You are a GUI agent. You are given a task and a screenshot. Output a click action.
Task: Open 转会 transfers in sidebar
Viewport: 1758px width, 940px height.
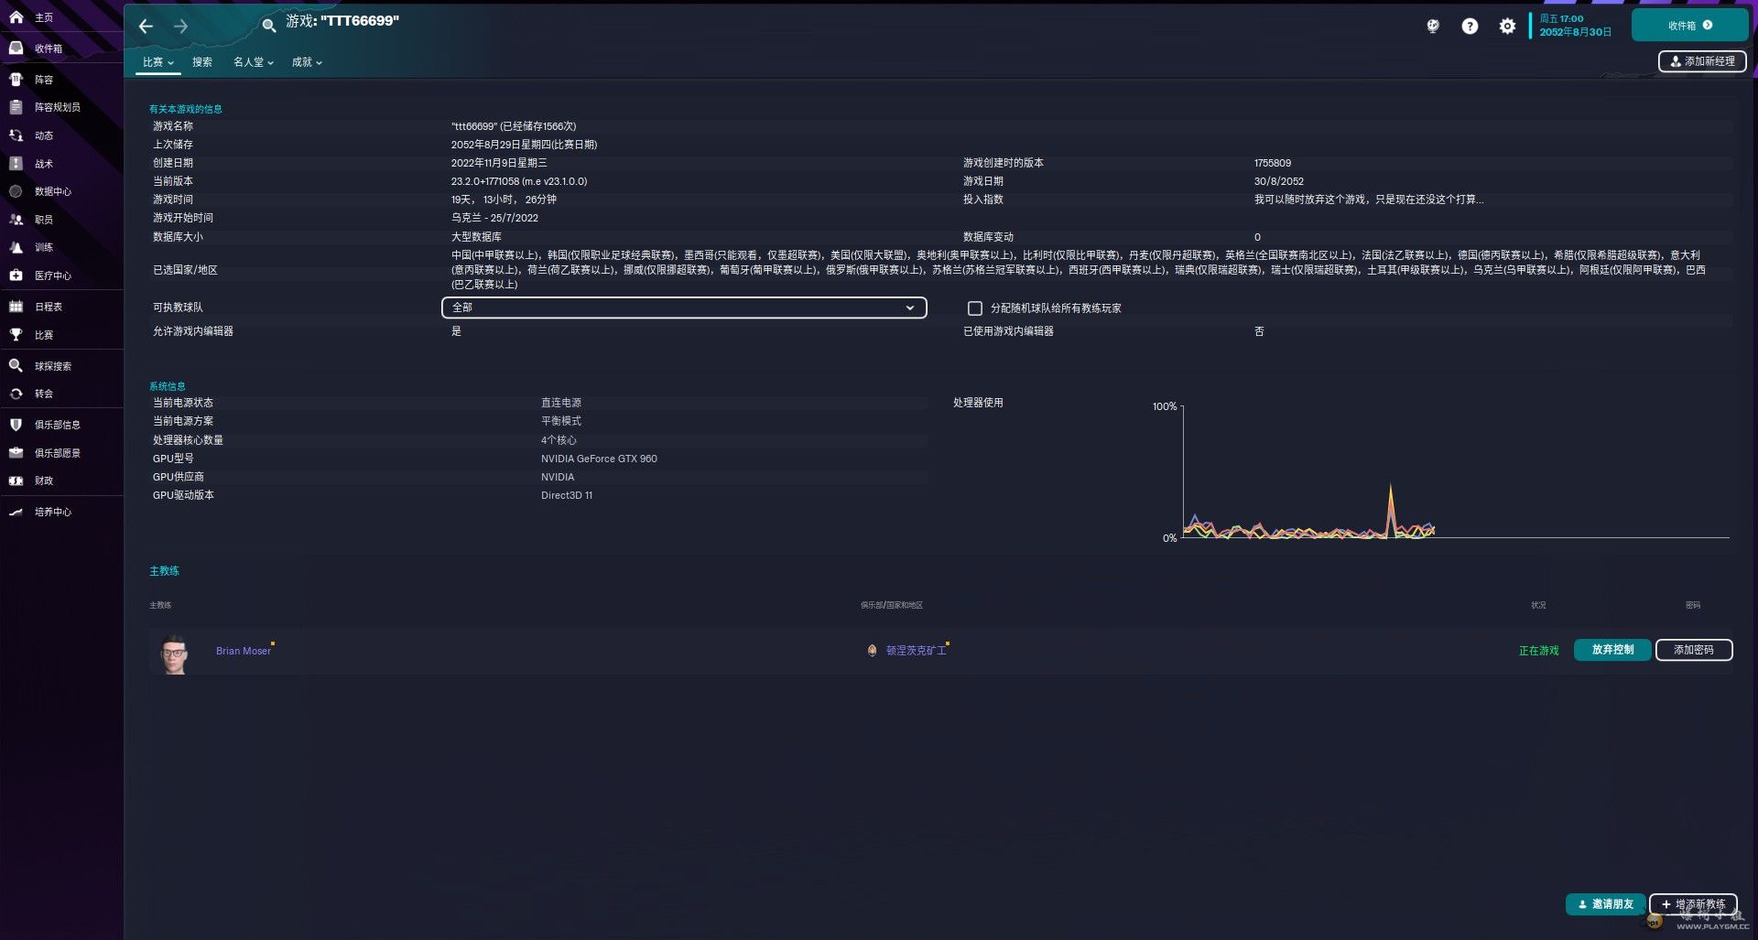click(43, 394)
